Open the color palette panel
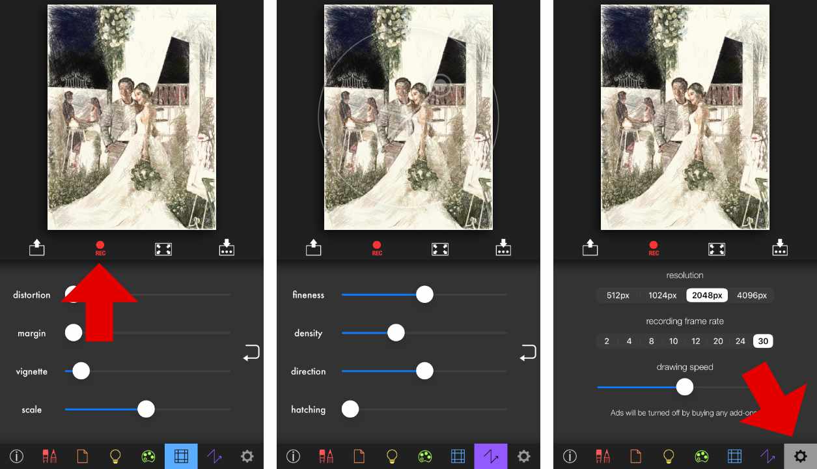817x469 pixels. point(148,456)
